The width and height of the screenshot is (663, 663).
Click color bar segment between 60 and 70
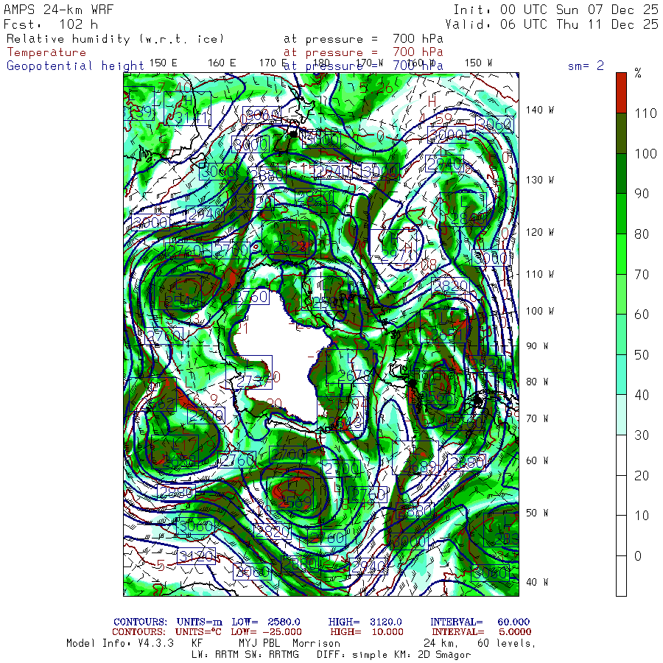pos(621,294)
